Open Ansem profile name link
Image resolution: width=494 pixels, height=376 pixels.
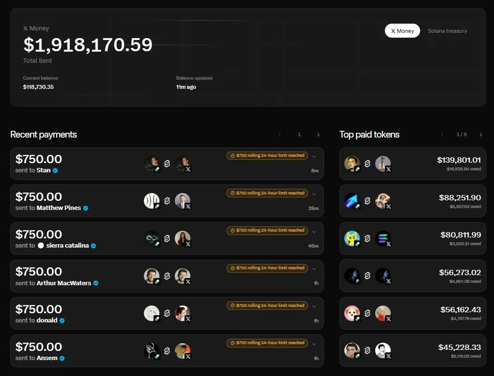[47, 358]
